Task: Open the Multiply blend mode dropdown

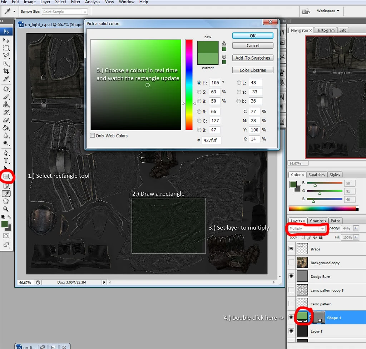Action: (307, 228)
